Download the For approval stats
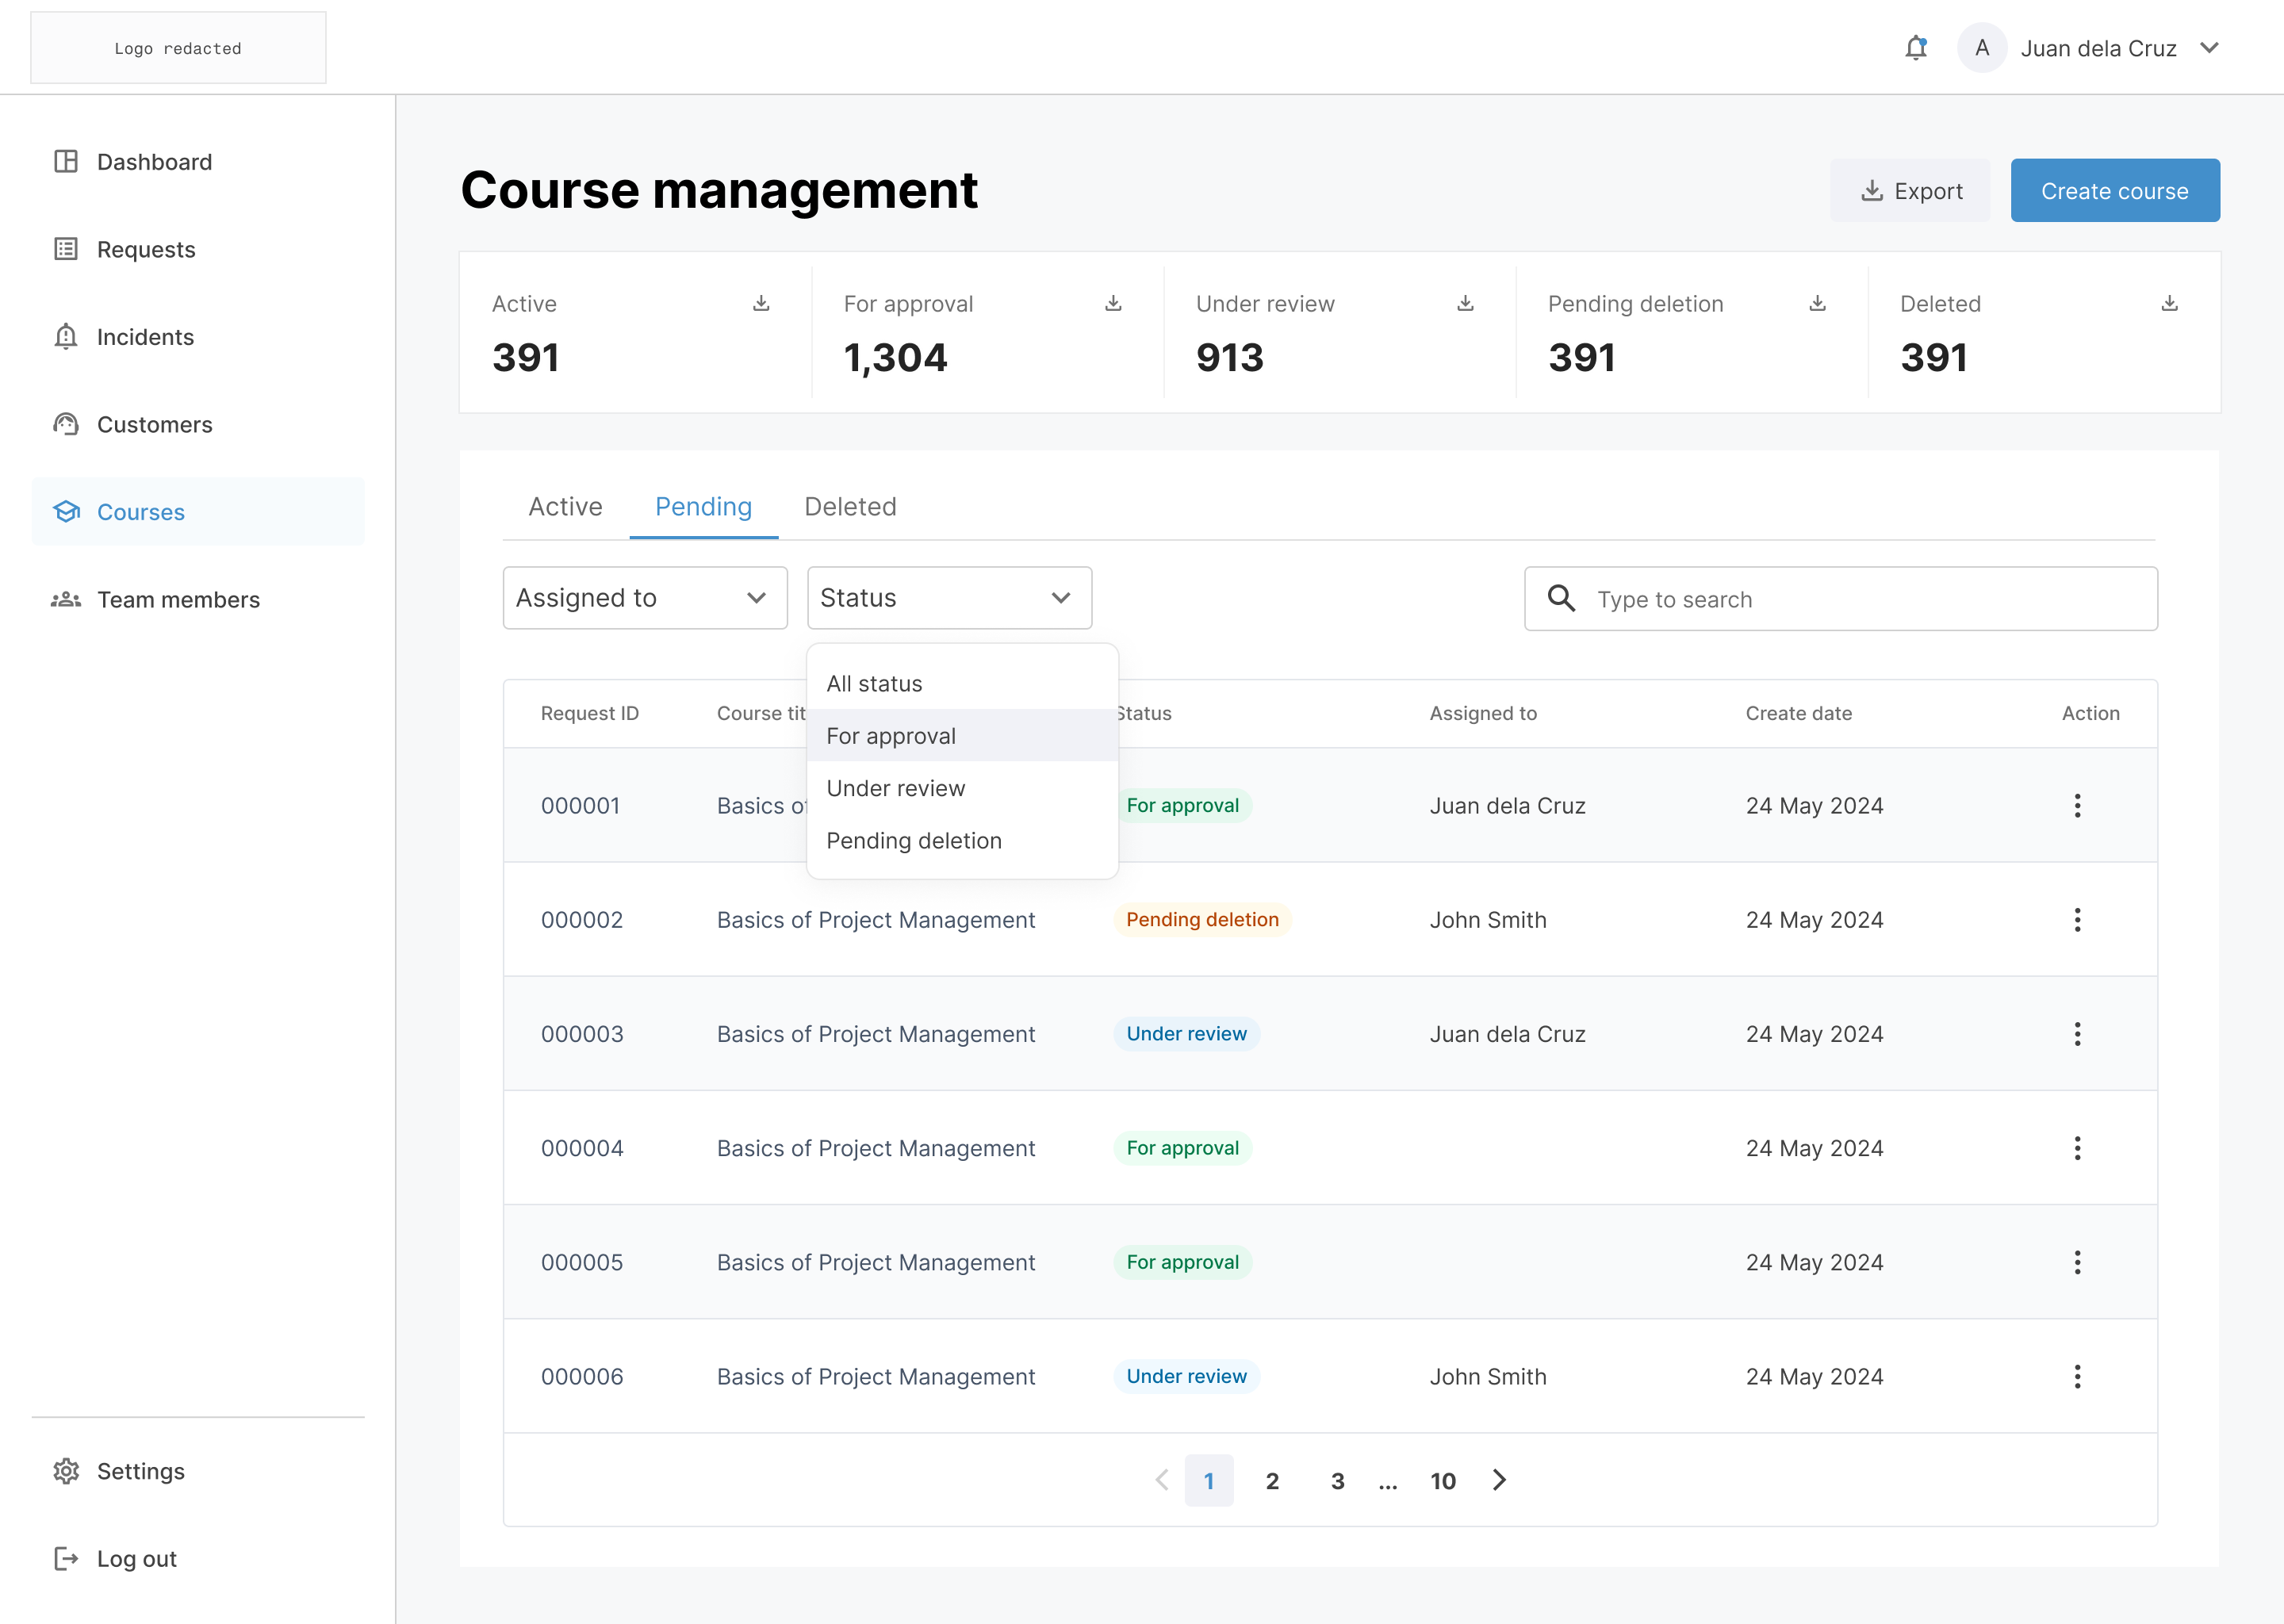Image resolution: width=2284 pixels, height=1624 pixels. [x=1113, y=303]
